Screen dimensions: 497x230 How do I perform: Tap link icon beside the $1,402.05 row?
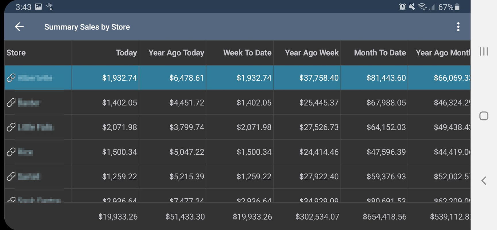[11, 102]
